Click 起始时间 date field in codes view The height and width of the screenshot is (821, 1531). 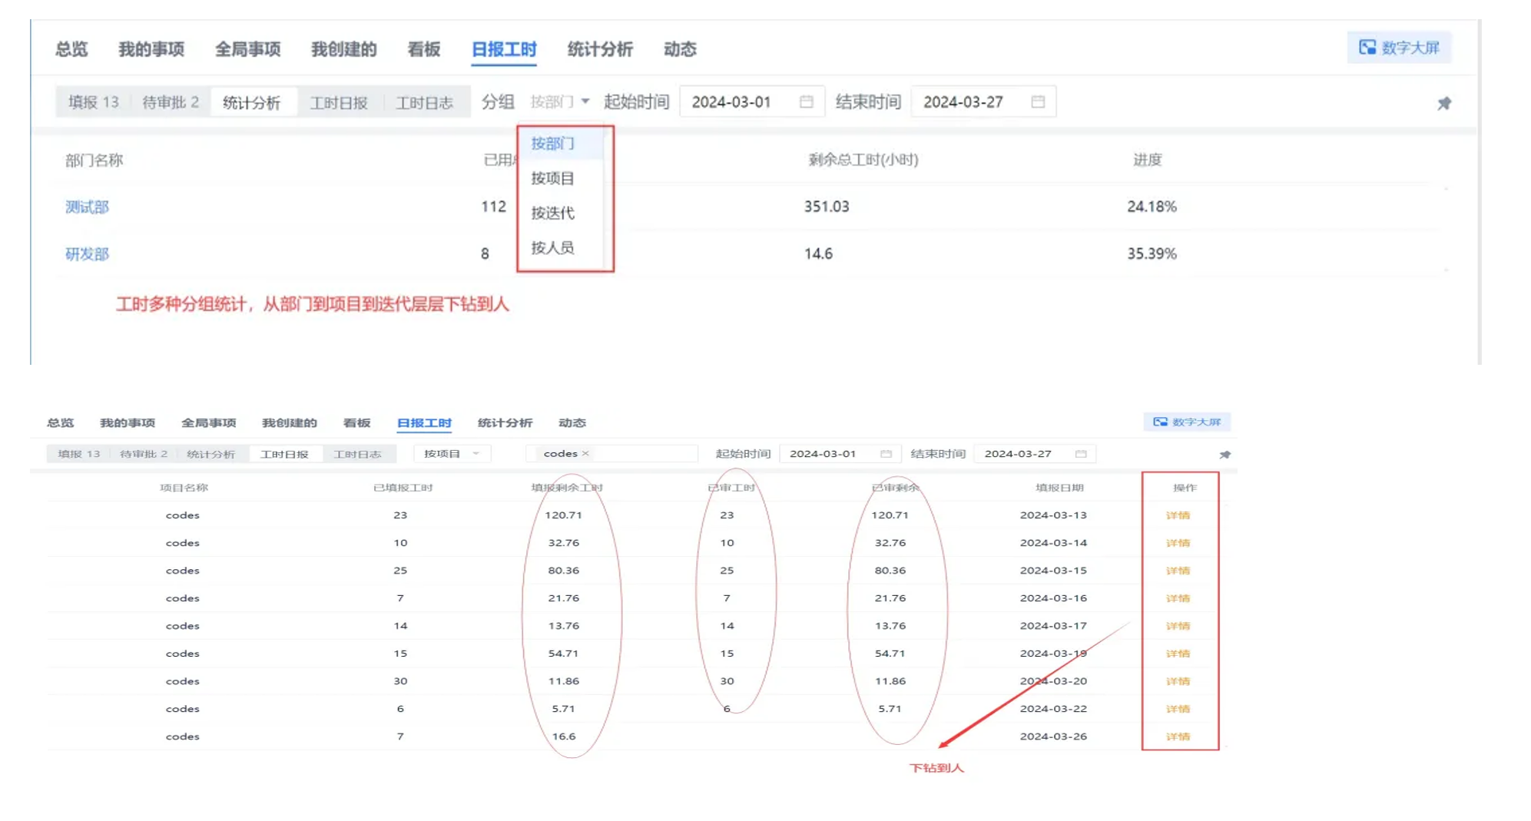840,454
